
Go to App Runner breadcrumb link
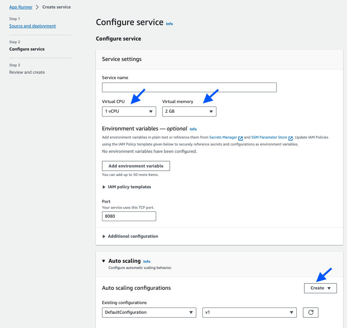coord(21,7)
